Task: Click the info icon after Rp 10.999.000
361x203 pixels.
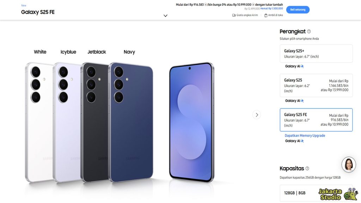Action: coord(253,5)
